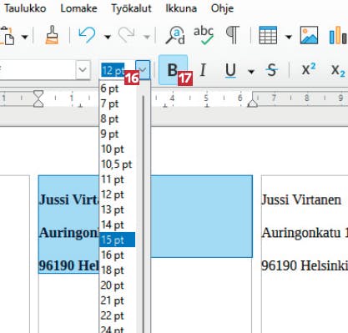Viewport: 348px width, 333px height.
Task: Toggle Strikethrough formatting
Action: click(x=271, y=69)
